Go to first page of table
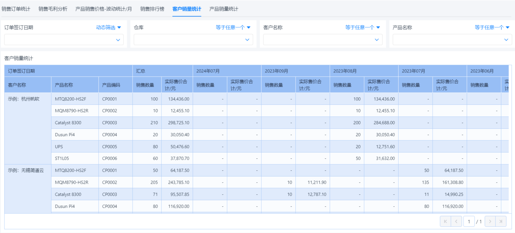515x233 pixels. click(x=445, y=221)
